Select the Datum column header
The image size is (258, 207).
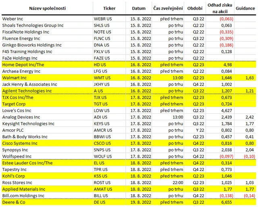[139, 8]
